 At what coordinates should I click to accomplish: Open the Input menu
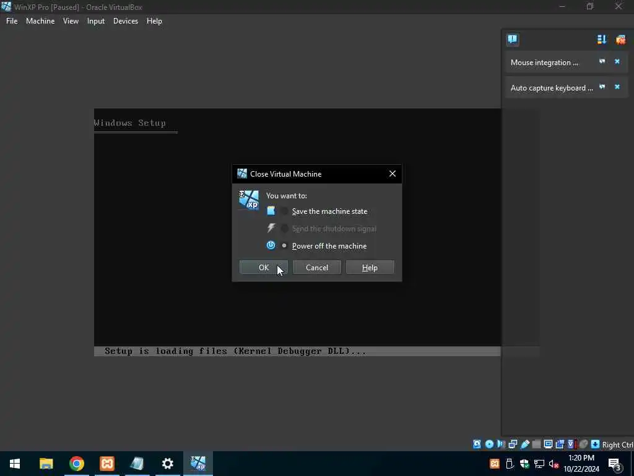96,21
